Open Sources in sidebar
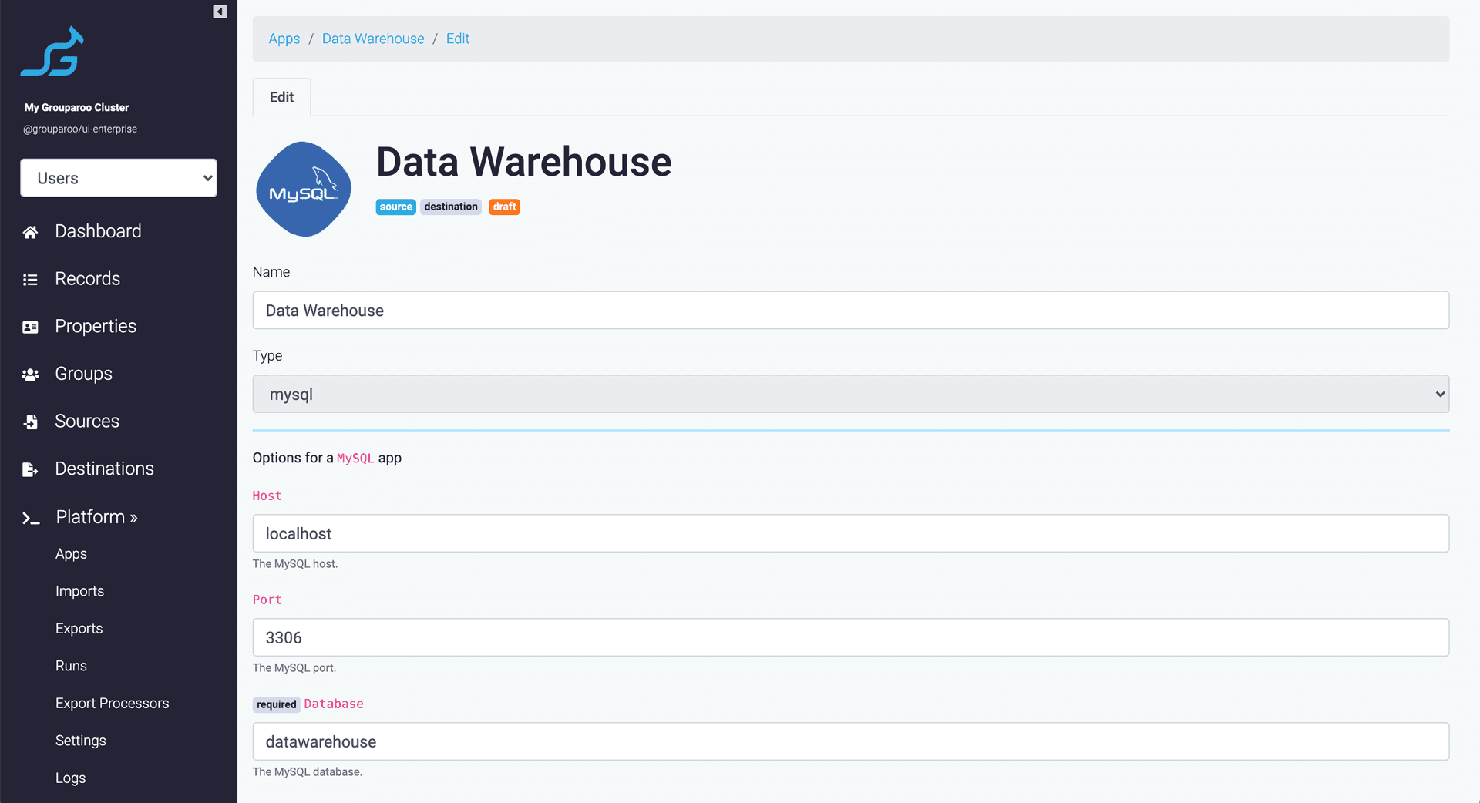 [x=87, y=422]
